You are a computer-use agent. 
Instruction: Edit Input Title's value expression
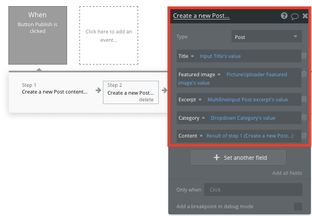pos(220,56)
